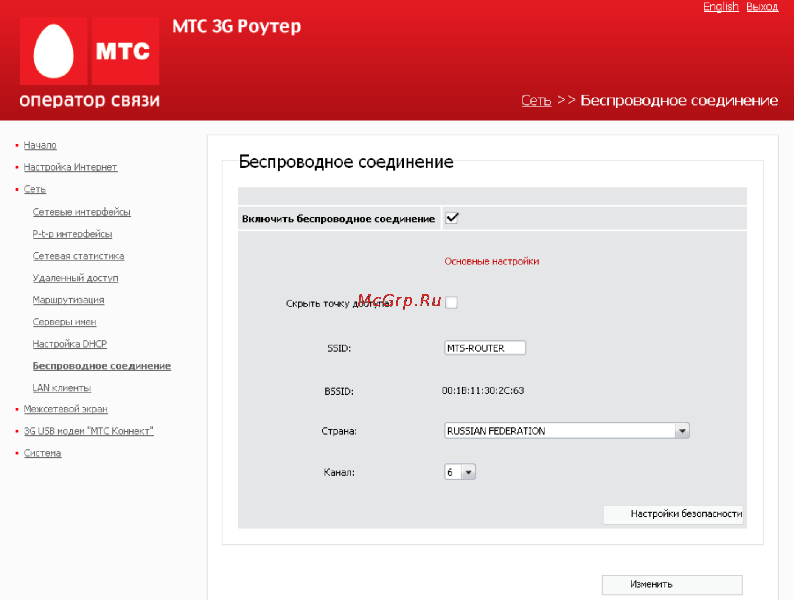The height and width of the screenshot is (600, 794).
Task: Open Система section
Action: click(x=42, y=453)
